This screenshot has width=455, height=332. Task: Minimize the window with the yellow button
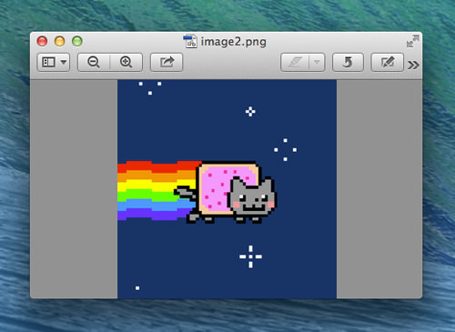60,41
